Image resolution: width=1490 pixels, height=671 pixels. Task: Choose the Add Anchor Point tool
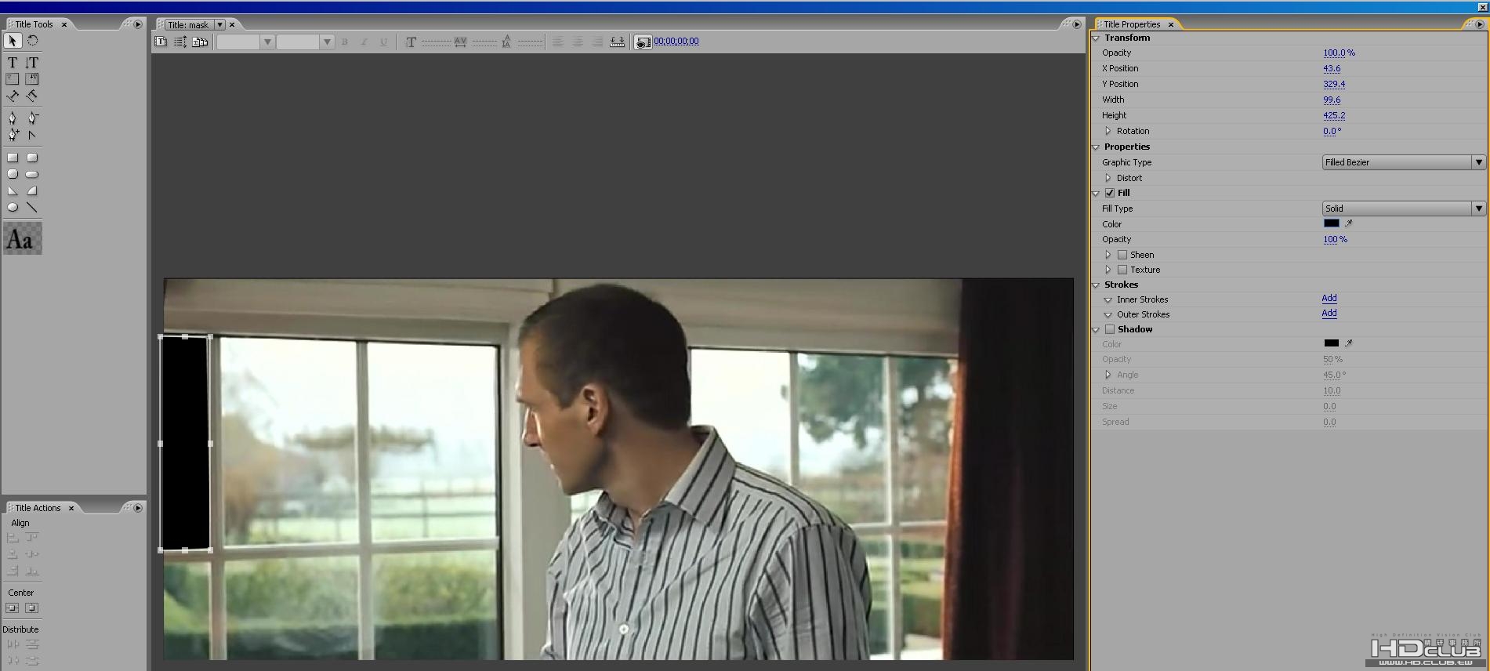click(13, 135)
